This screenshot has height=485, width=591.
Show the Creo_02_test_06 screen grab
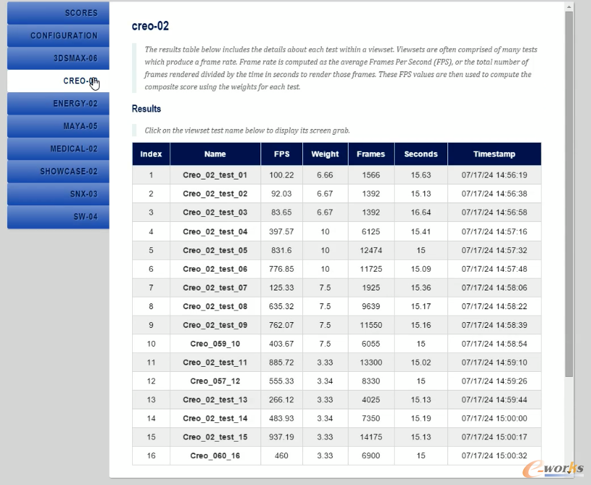coord(215,269)
